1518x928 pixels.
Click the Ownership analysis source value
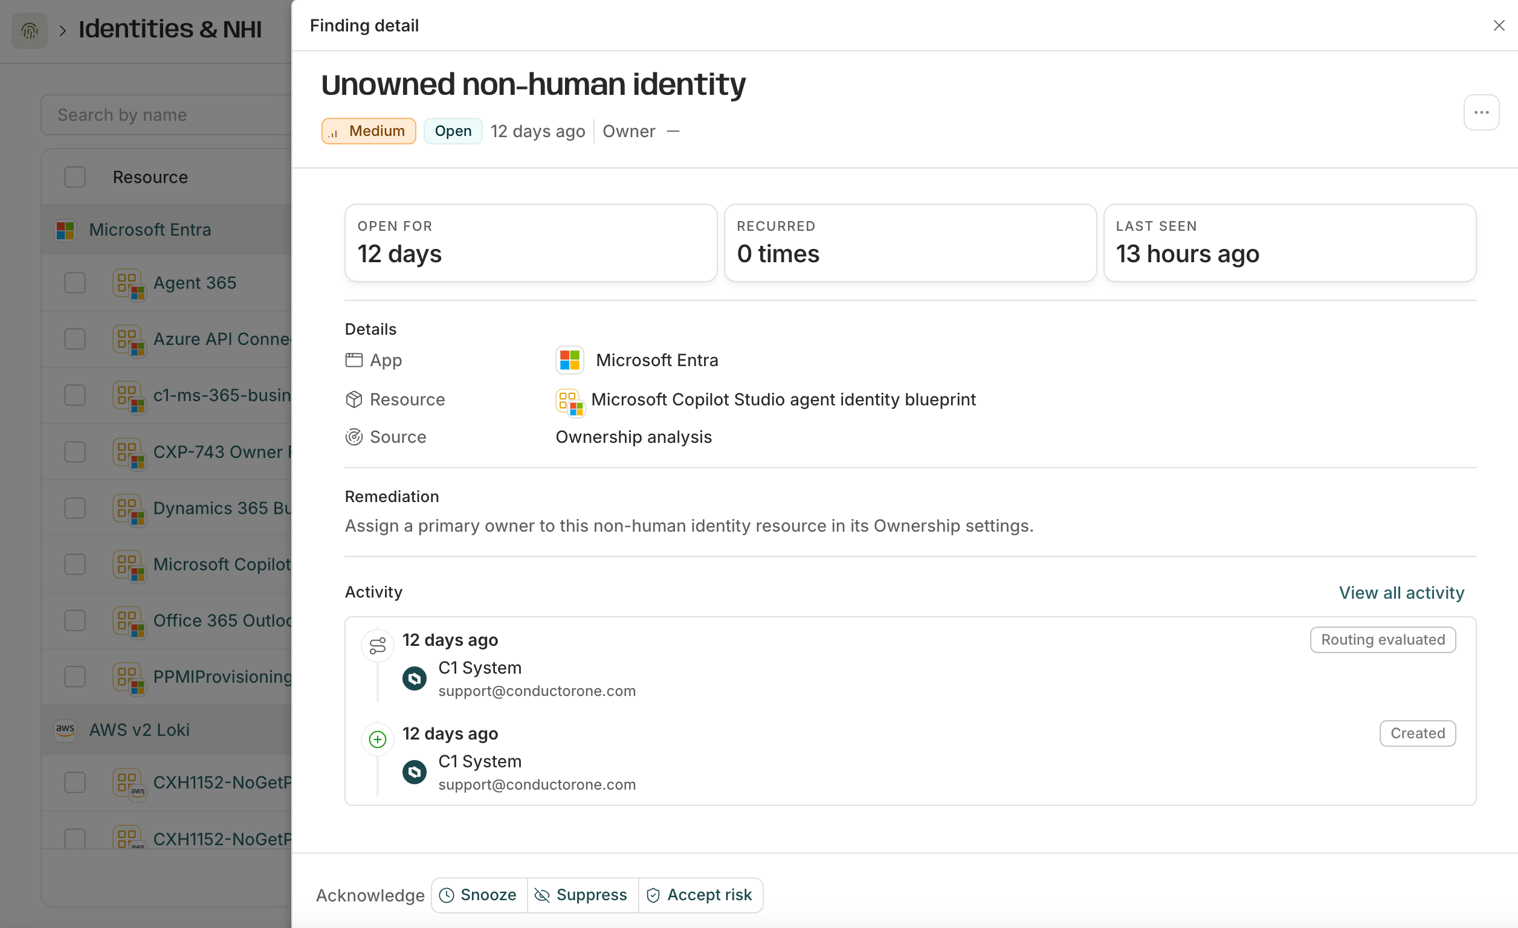coord(634,437)
